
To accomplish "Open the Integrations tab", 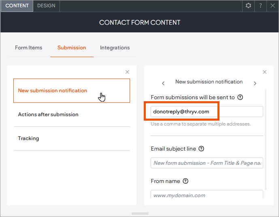I will pyautogui.click(x=115, y=47).
